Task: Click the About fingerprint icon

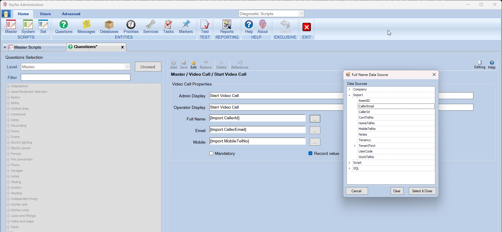Action: pos(263,27)
